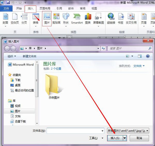Click the Save icon in quick access toolbar
Viewport: 155px width, 146px height.
click(x=8, y=2)
